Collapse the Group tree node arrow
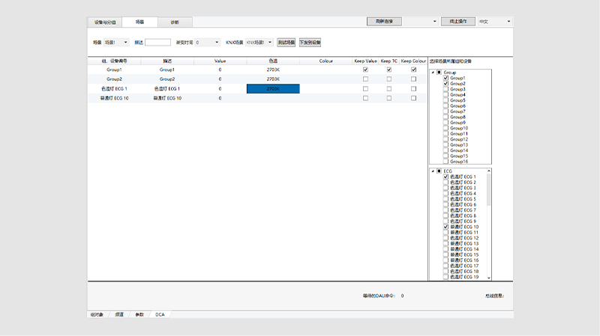 coord(432,73)
